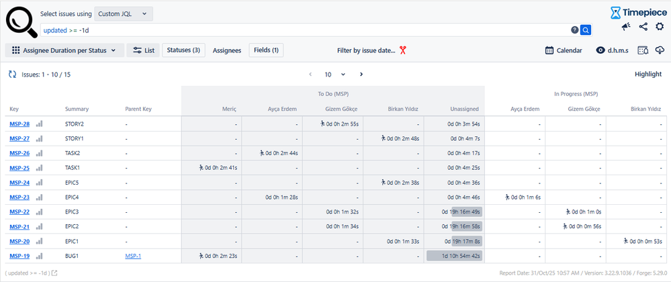Open issue MSP-26 link

tap(19, 153)
